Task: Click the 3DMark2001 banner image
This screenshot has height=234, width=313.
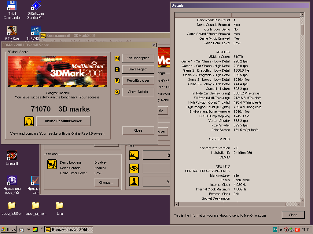Action: (x=58, y=71)
